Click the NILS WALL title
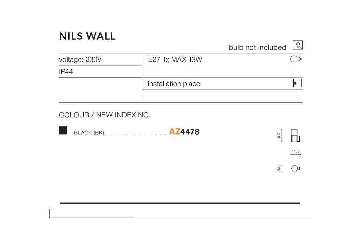Image resolution: width=361 pixels, height=240 pixels. click(x=87, y=36)
